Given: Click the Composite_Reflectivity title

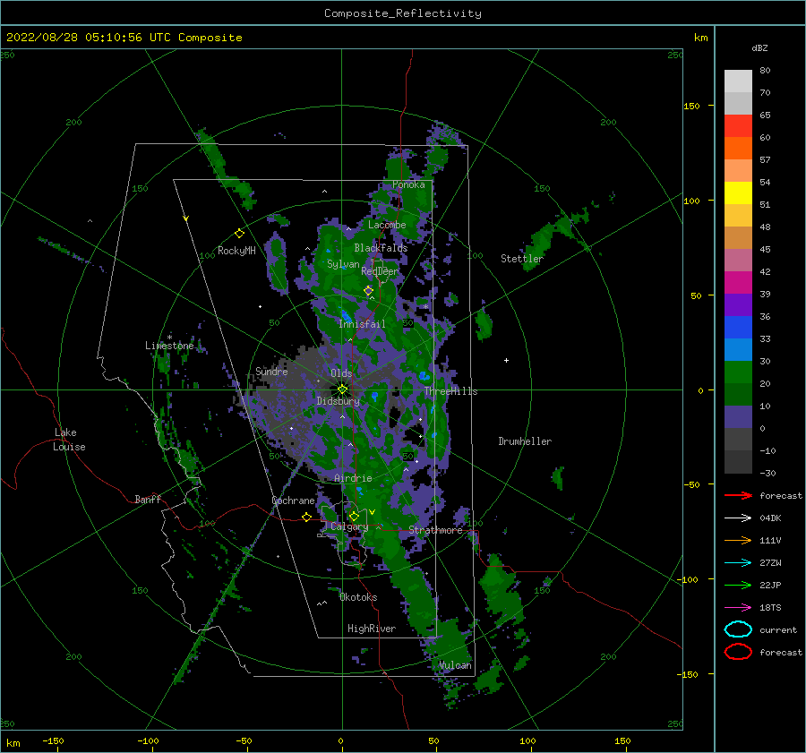Looking at the screenshot, I should 403,13.
